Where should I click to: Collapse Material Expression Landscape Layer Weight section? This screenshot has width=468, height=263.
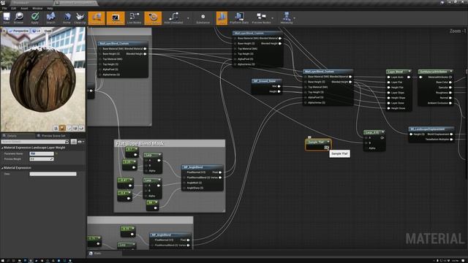point(2,148)
